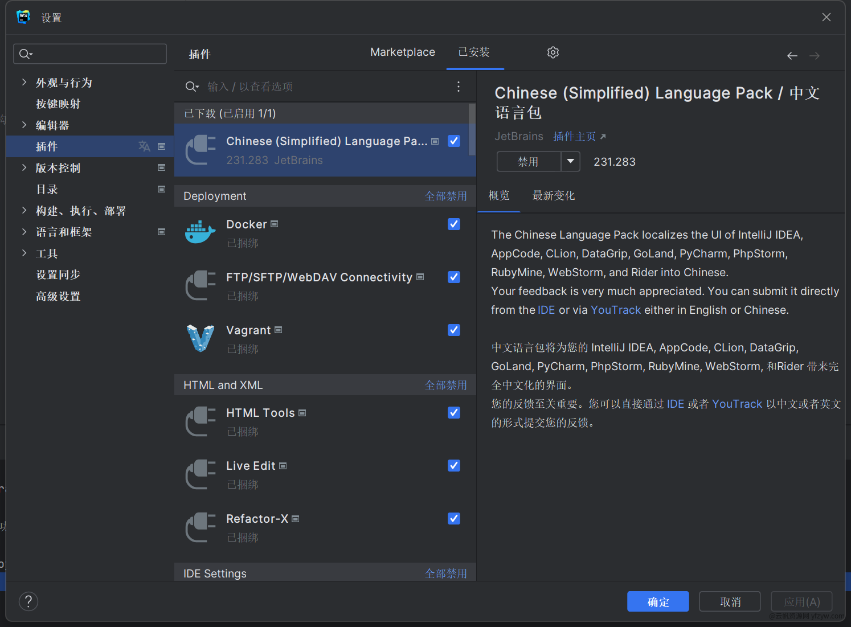Image resolution: width=851 pixels, height=627 pixels.
Task: Switch to the Marketplace tab
Action: tap(403, 52)
